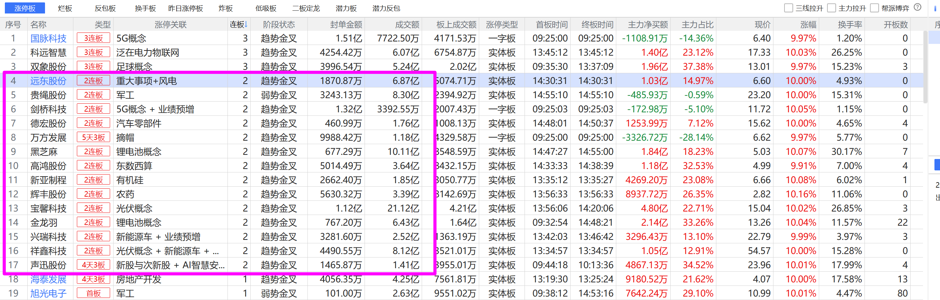Open the 低吸板 tab
940x300 pixels.
[x=266, y=8]
